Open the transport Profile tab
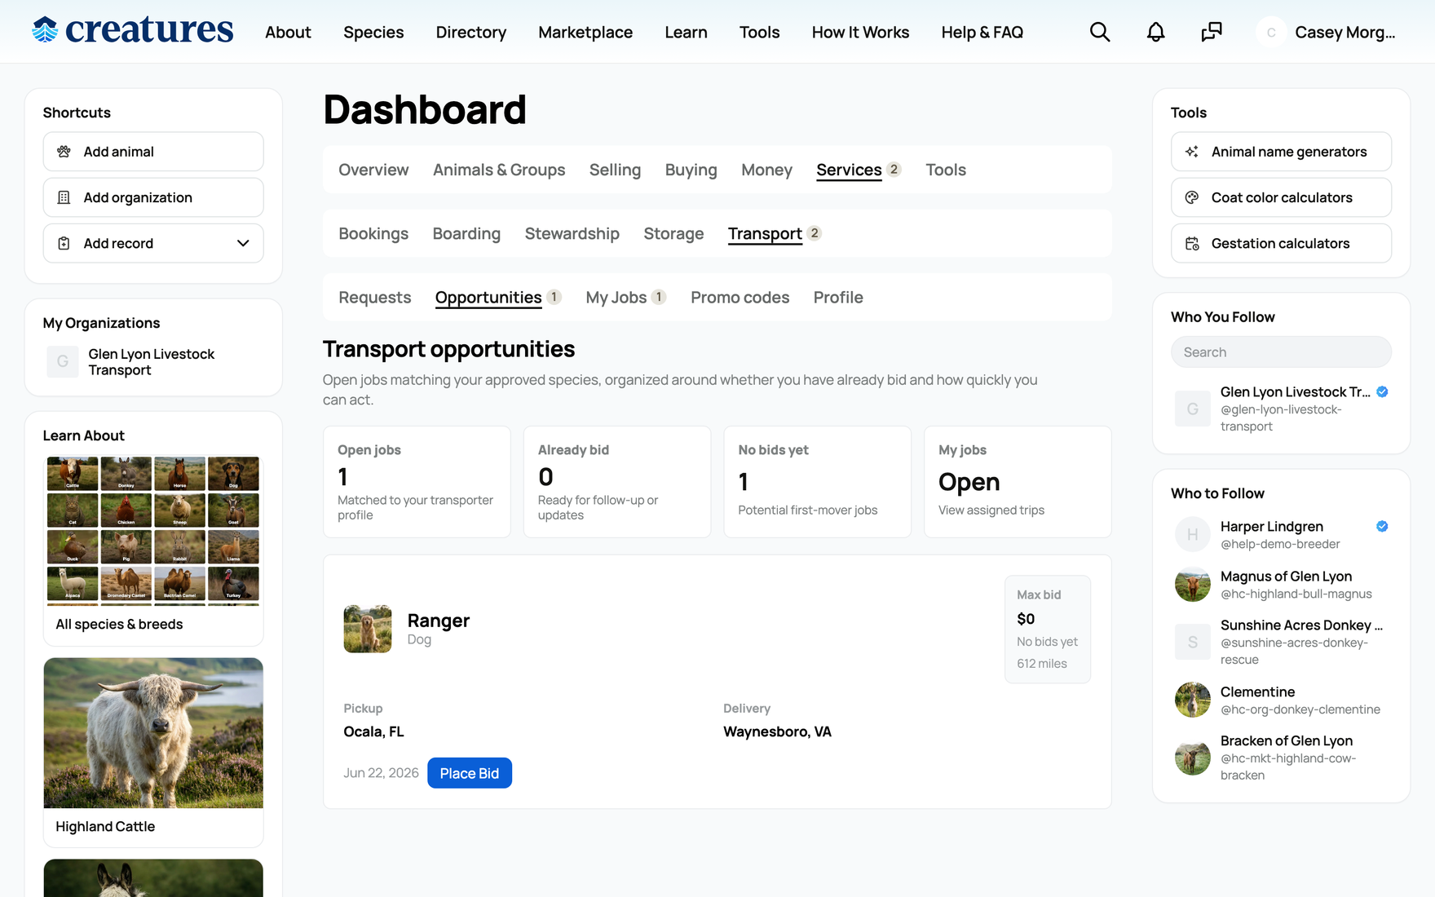Screen dimensions: 1435x897 pyautogui.click(x=837, y=297)
